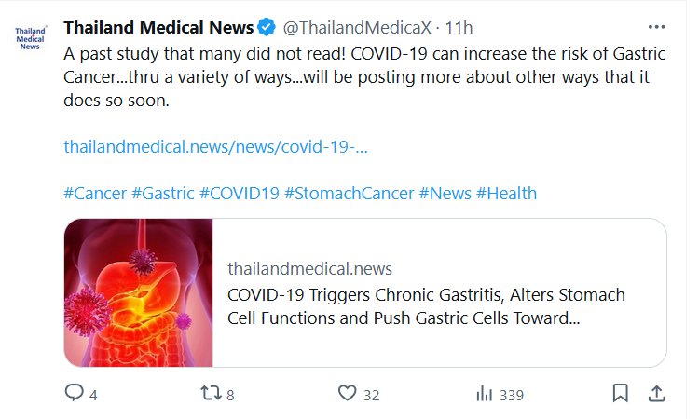Bookmark this tweet
Viewport: 699px width, 419px height.
pos(620,394)
